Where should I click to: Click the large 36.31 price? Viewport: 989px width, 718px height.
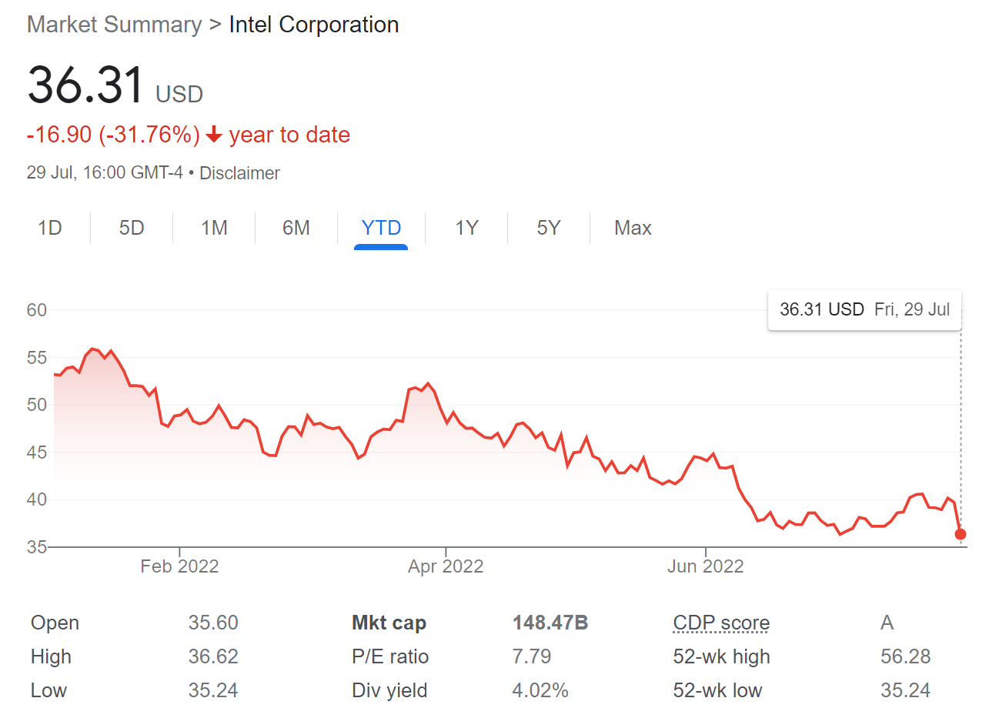click(85, 85)
